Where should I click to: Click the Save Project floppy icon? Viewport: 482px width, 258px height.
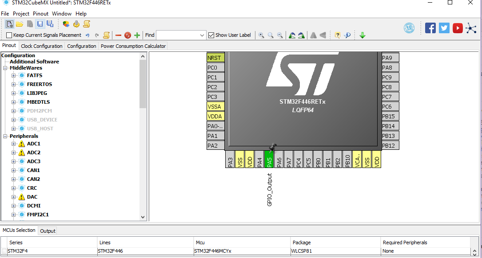pyautogui.click(x=40, y=24)
